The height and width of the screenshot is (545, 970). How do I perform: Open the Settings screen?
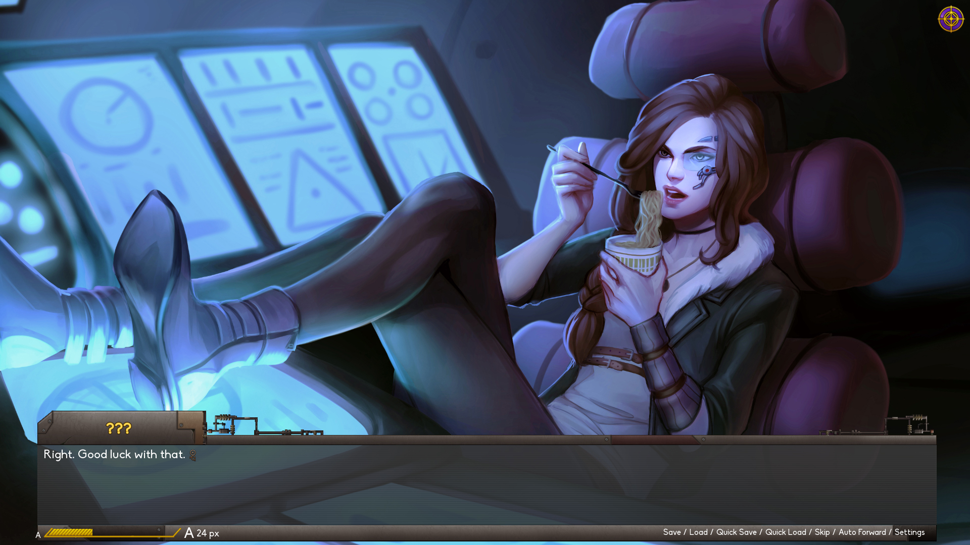point(910,532)
